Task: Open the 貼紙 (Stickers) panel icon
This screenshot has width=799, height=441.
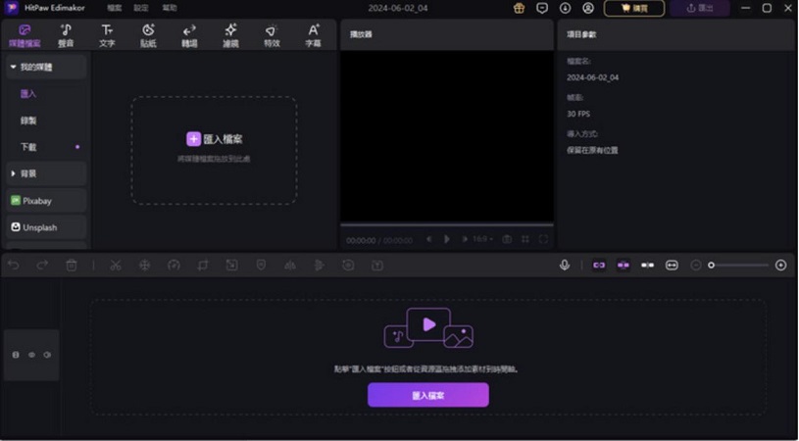Action: coord(148,35)
